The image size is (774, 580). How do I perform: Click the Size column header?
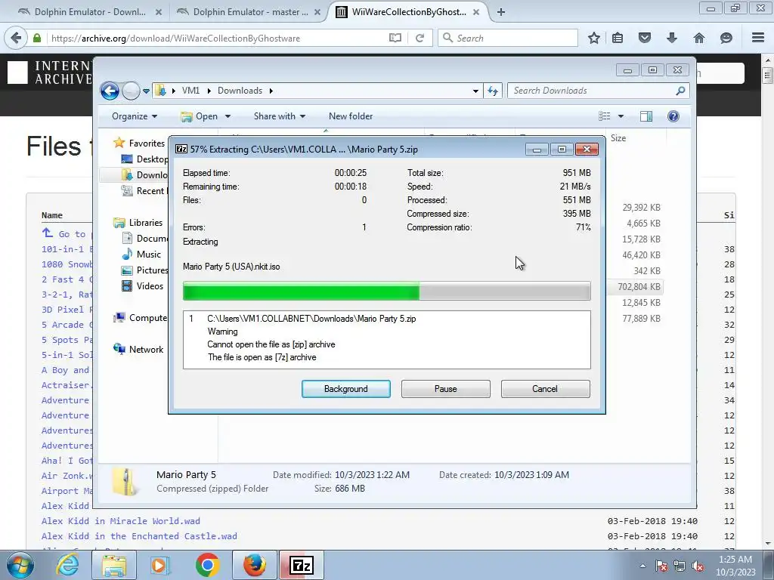pyautogui.click(x=618, y=138)
